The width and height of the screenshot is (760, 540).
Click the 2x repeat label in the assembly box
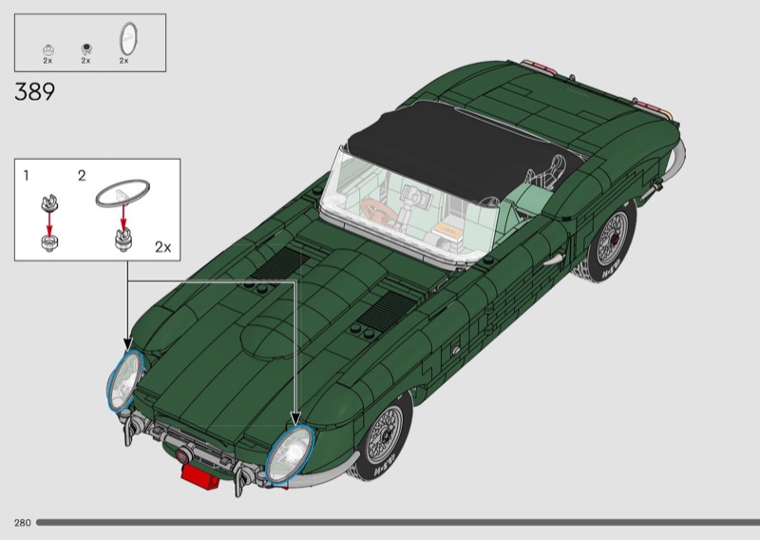[163, 247]
